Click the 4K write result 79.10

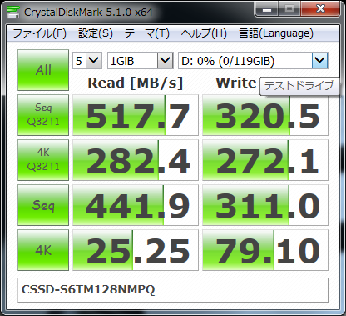point(265,250)
